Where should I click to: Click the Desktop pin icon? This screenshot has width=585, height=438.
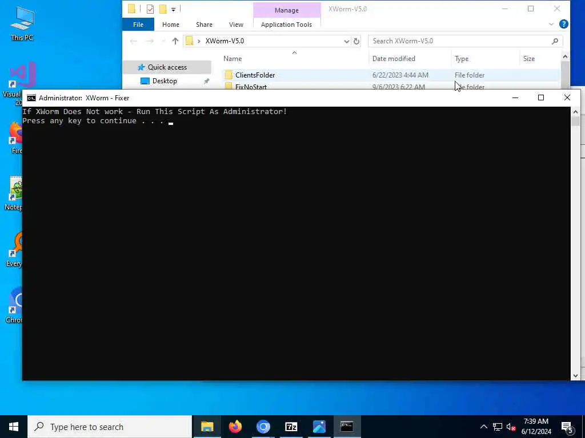coord(206,81)
